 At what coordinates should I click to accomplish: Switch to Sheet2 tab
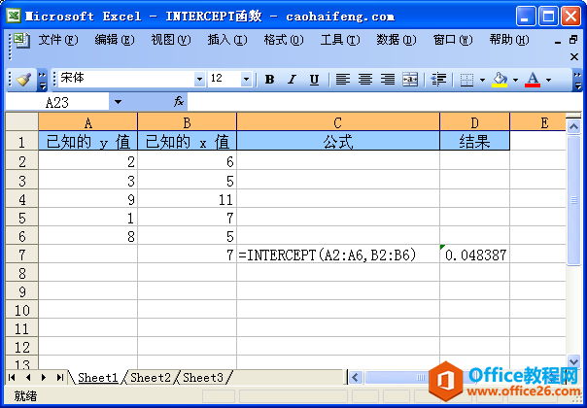pyautogui.click(x=151, y=377)
